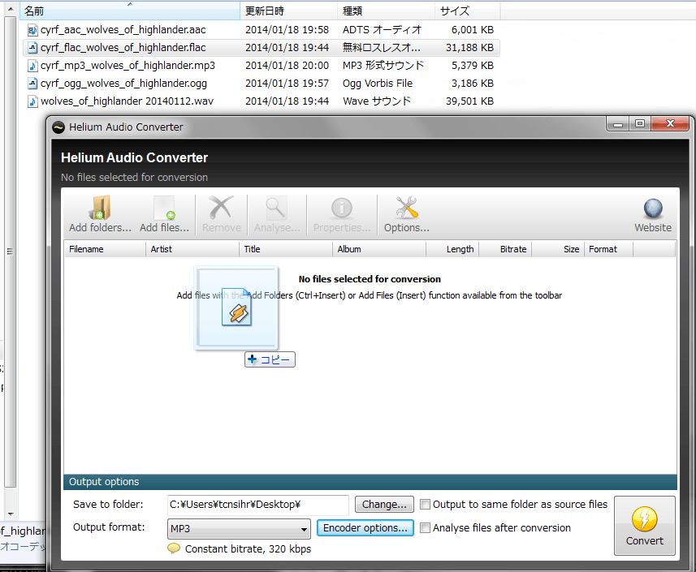The height and width of the screenshot is (572, 696).
Task: Select the cyrf_mp3_wolves_of_highlander.mp3 file icon
Action: (x=32, y=66)
